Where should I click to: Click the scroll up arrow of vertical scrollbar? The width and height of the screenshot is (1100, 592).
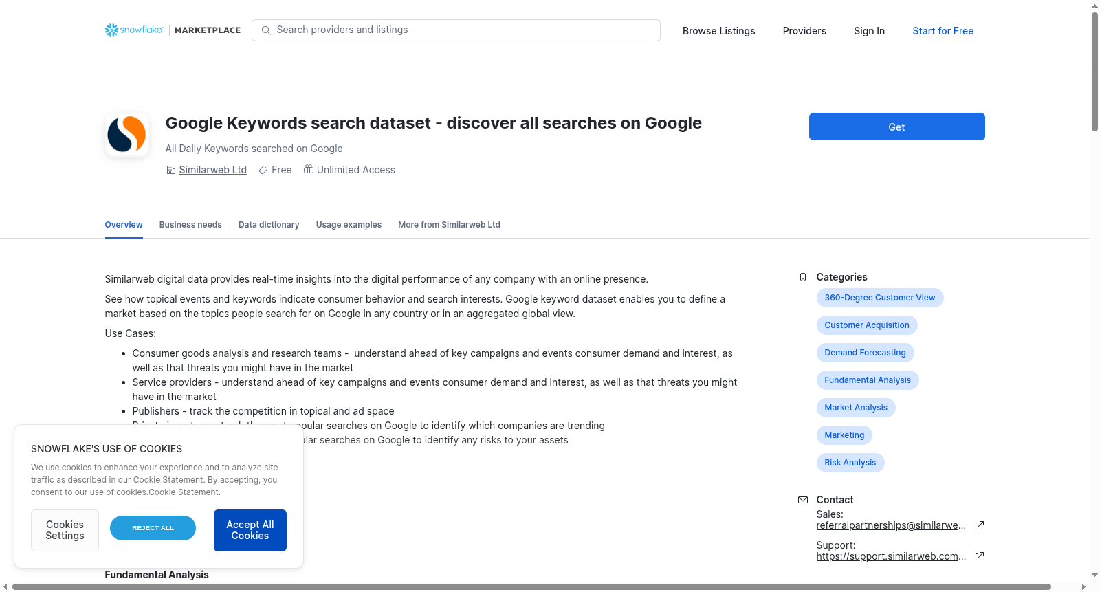[1094, 6]
